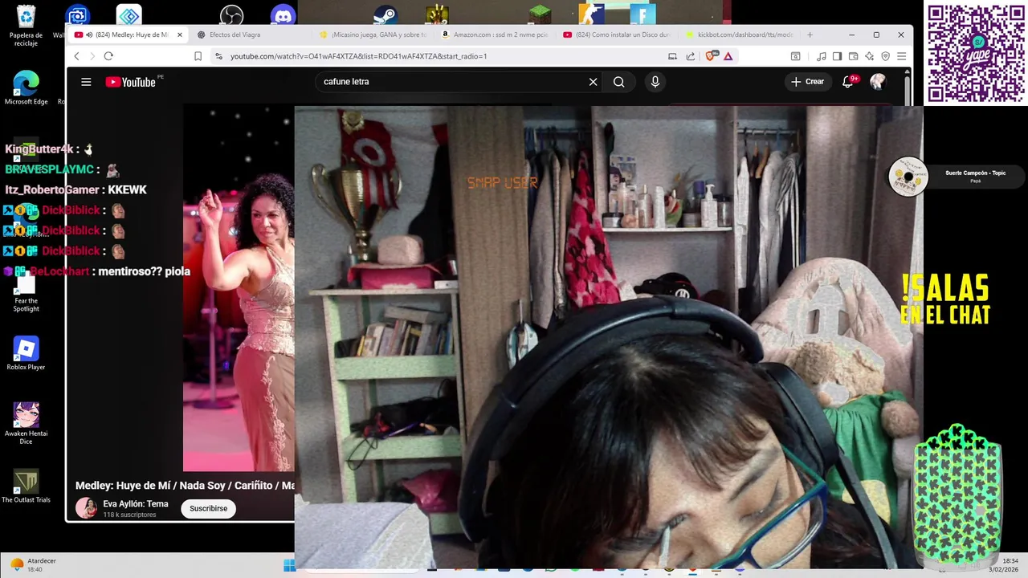The image size is (1028, 578).
Task: Click the share icon in address bar
Action: click(x=691, y=56)
